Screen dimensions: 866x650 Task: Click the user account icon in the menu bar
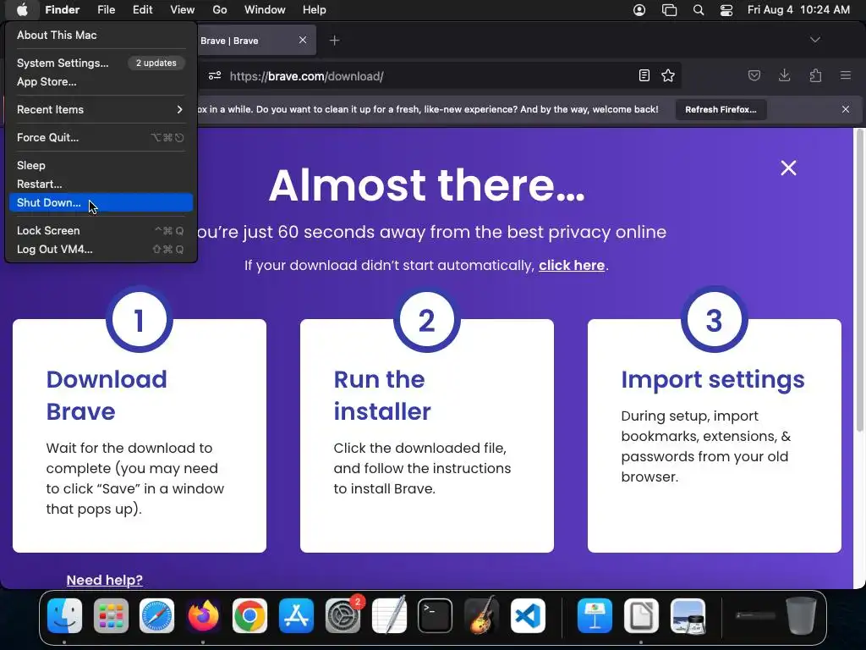pyautogui.click(x=639, y=10)
